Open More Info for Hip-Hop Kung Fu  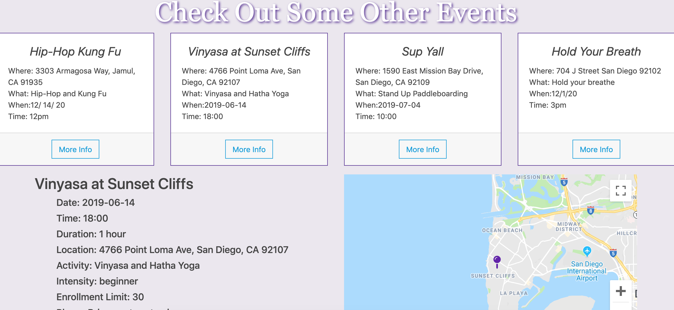75,149
